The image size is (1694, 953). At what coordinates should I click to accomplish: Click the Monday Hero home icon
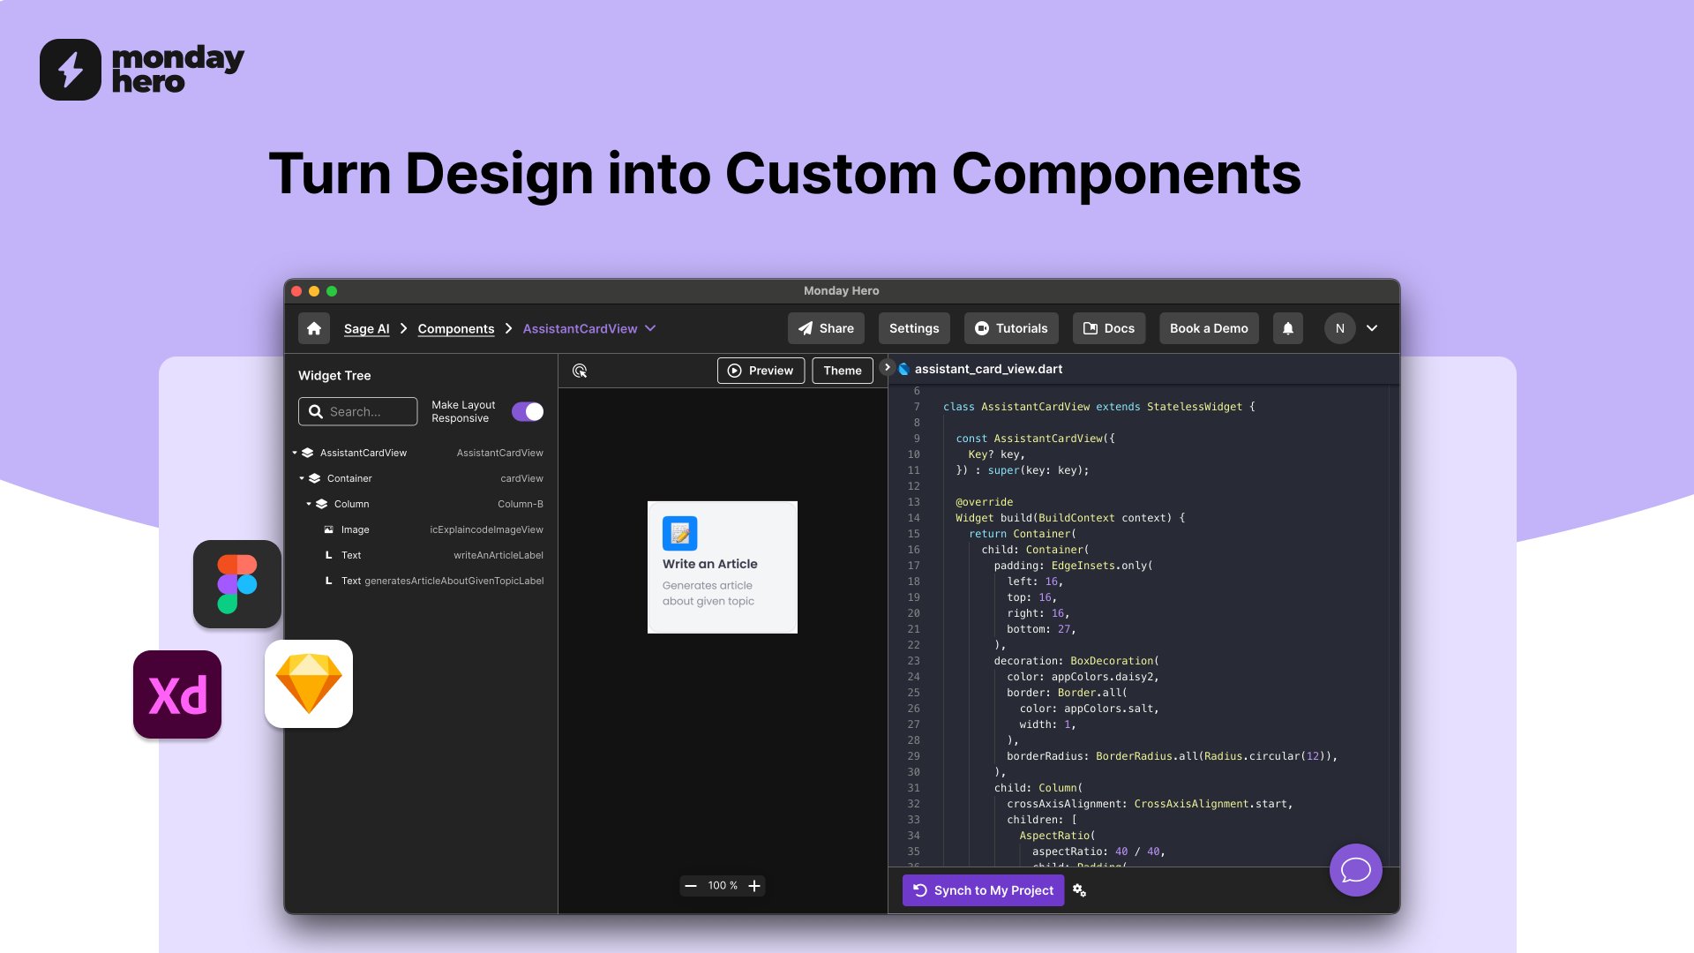click(313, 327)
